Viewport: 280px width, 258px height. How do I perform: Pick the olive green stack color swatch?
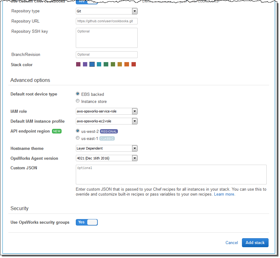coord(113,64)
